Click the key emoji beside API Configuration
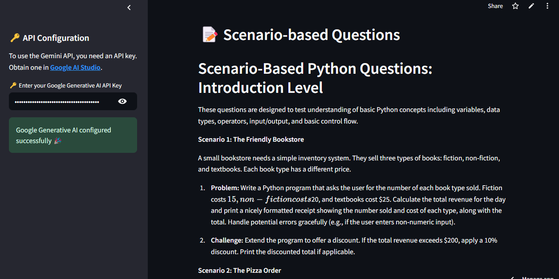Image resolution: width=559 pixels, height=279 pixels. click(14, 38)
